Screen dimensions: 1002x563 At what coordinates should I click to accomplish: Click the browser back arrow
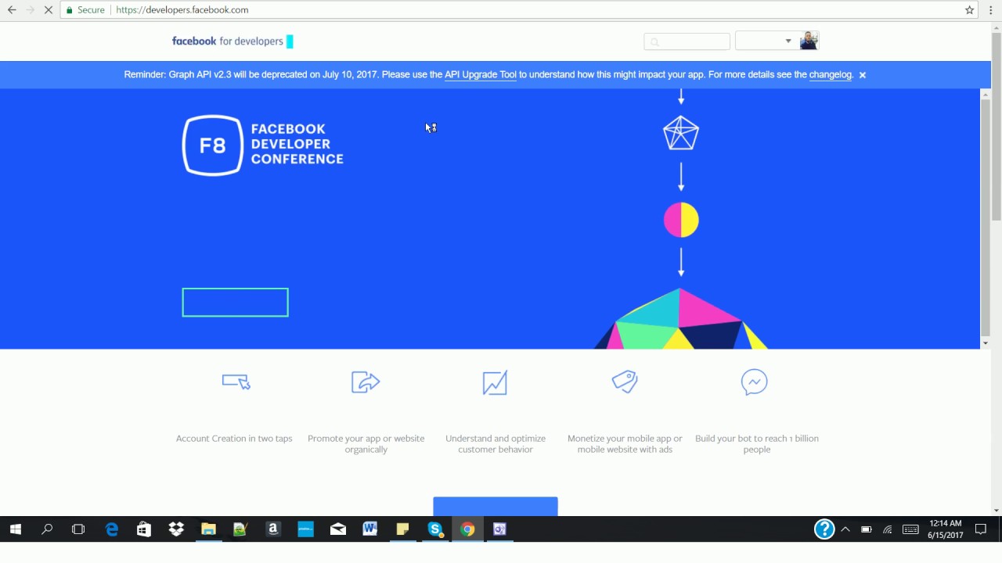coord(12,10)
